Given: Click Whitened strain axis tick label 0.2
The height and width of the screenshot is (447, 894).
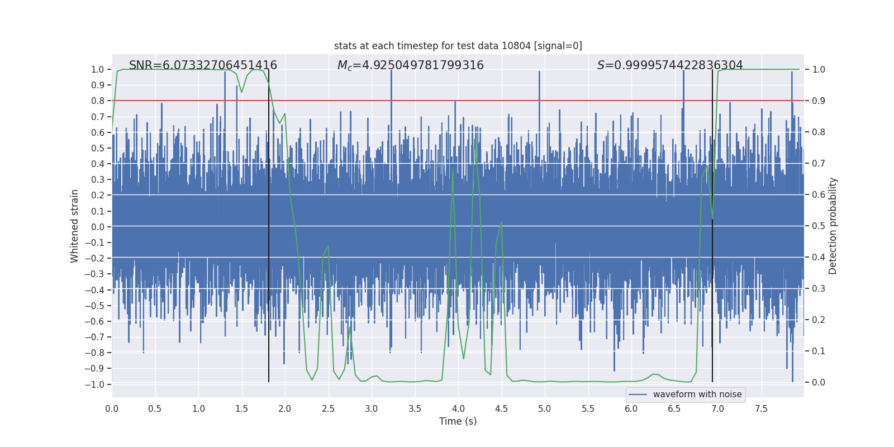Looking at the screenshot, I should (98, 196).
